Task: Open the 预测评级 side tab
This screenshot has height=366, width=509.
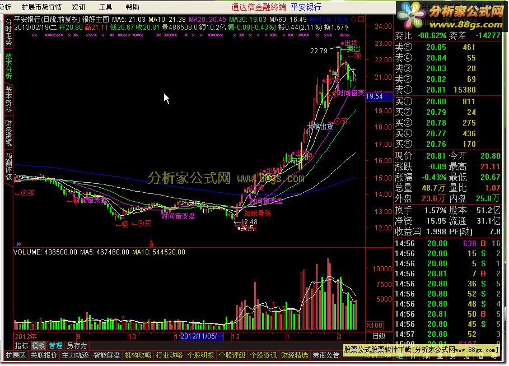Action: point(8,167)
